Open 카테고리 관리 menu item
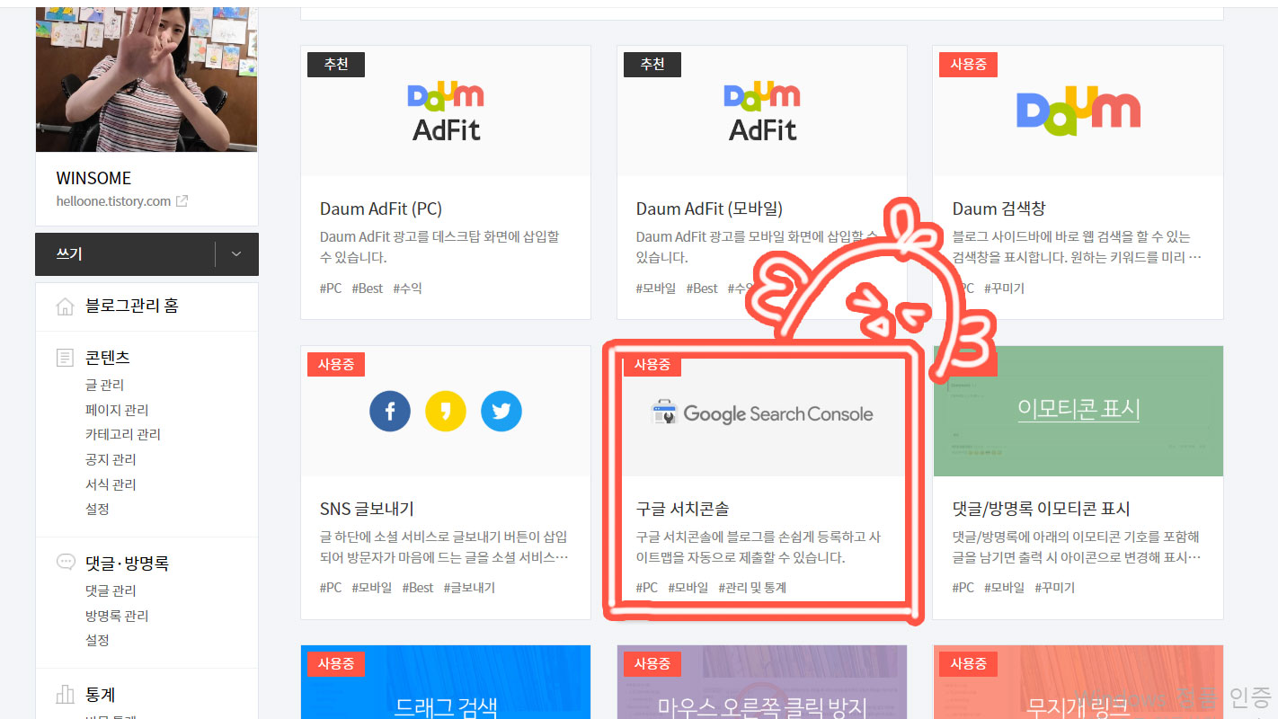1278x719 pixels. (x=123, y=434)
